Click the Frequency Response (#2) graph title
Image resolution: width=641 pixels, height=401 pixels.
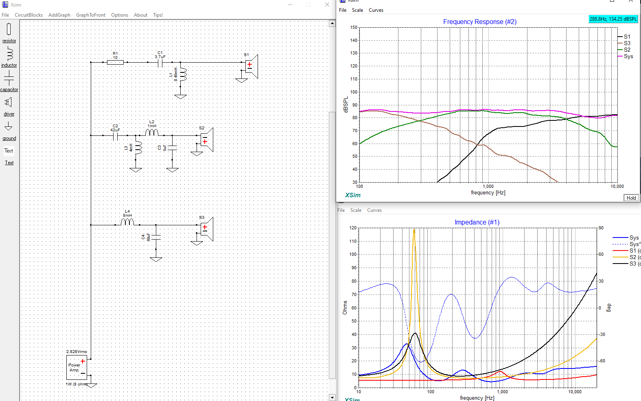(x=480, y=22)
